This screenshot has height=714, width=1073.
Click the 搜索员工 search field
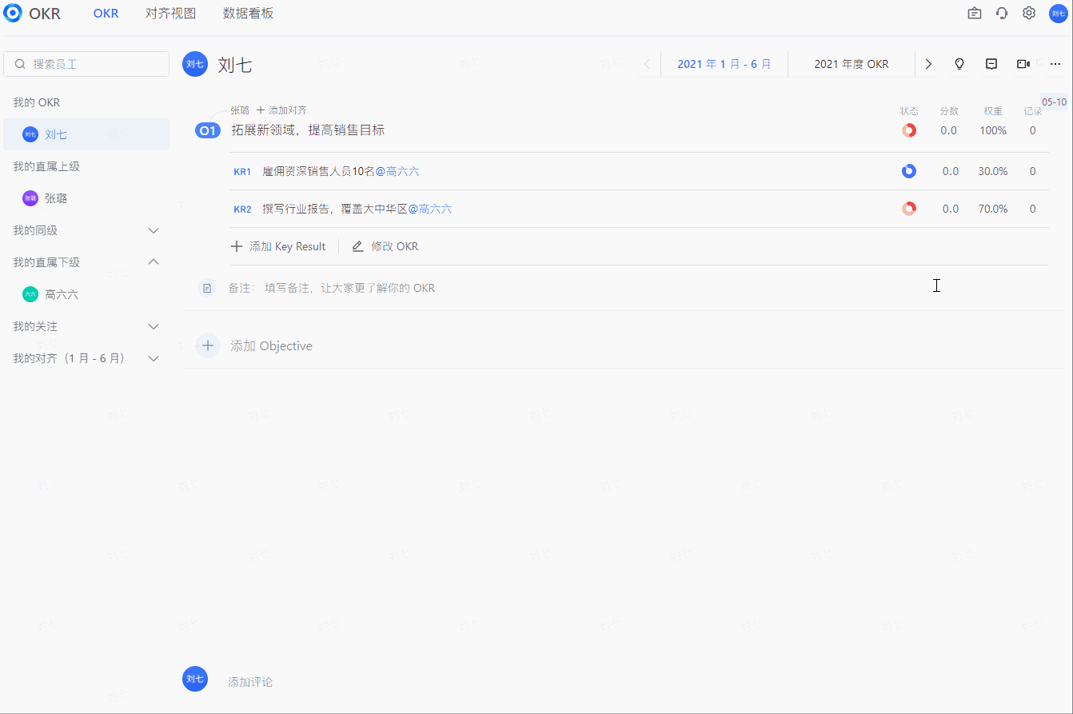(x=86, y=63)
